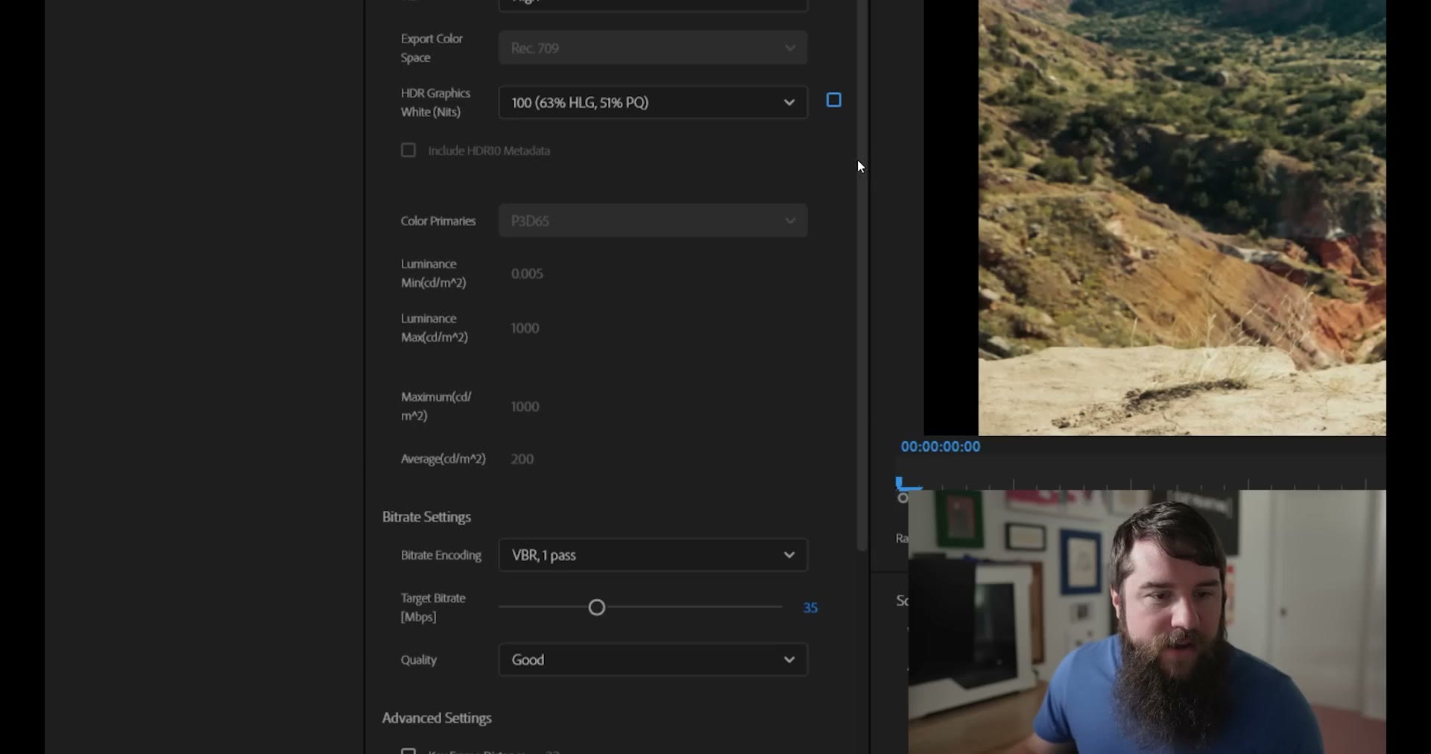Click the Maximum(cd/m^2) value field

pos(525,406)
